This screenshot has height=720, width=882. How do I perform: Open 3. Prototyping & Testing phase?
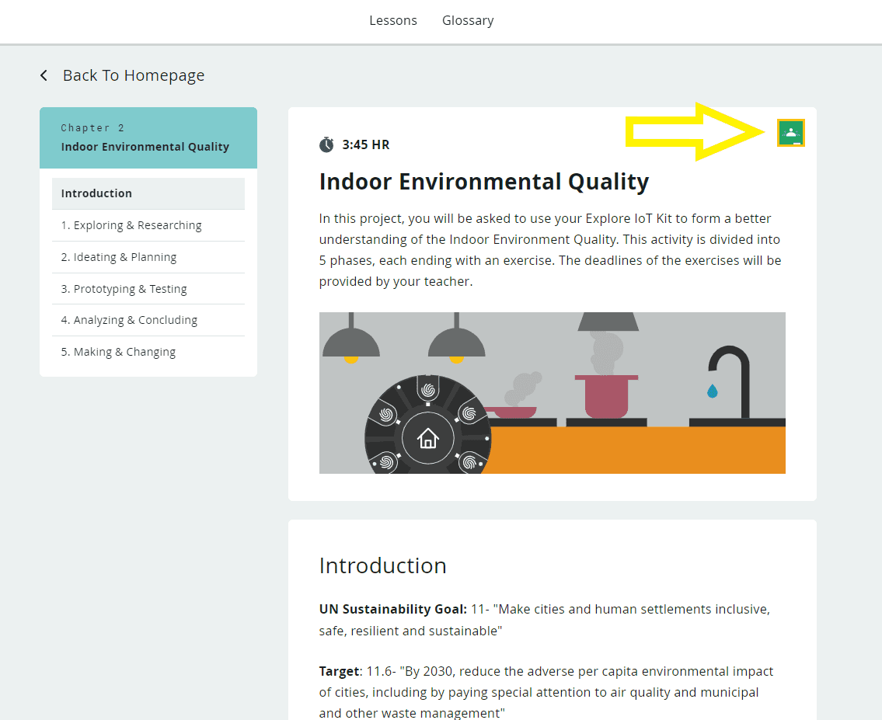click(x=124, y=289)
